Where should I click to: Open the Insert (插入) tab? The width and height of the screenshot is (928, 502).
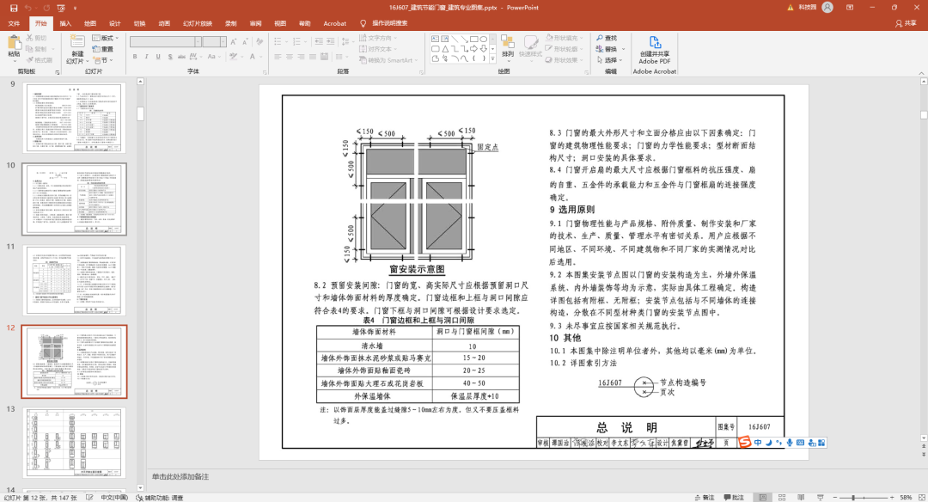(65, 24)
